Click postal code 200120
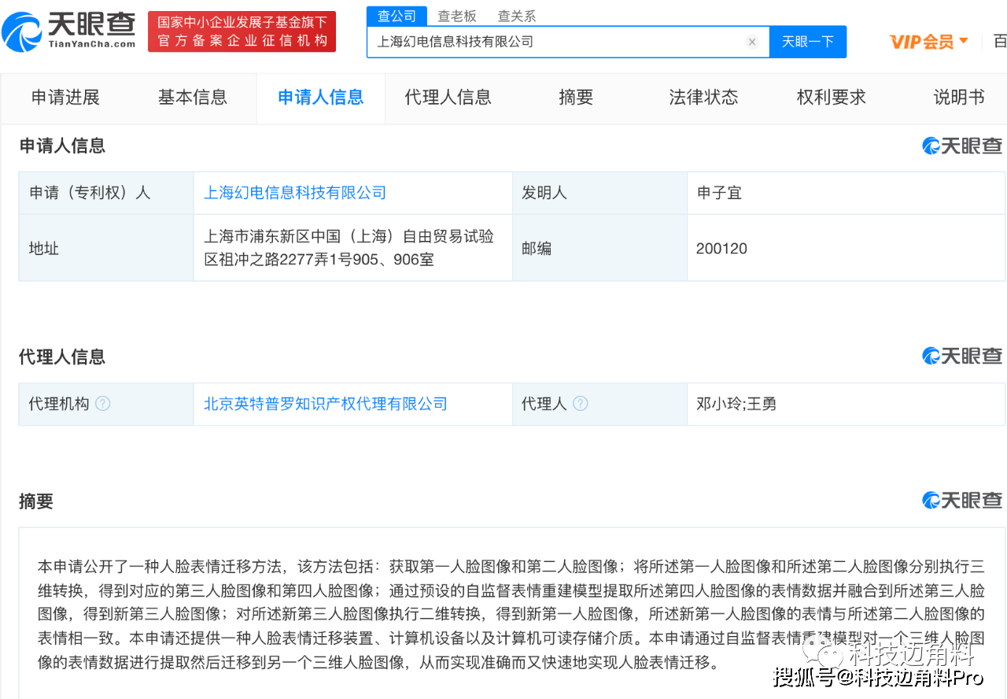This screenshot has height=699, width=1007. pos(721,249)
